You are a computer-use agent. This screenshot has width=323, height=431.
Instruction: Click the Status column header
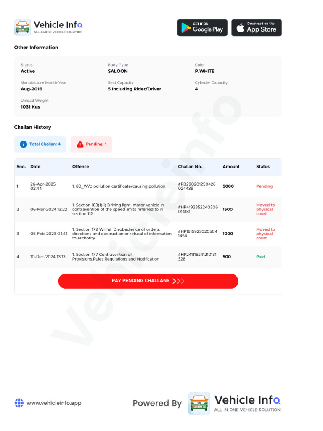[263, 167]
